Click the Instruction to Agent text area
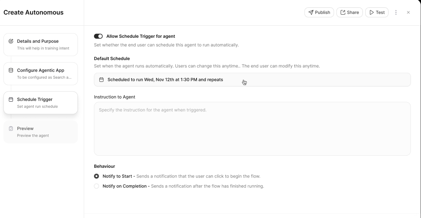 252,128
